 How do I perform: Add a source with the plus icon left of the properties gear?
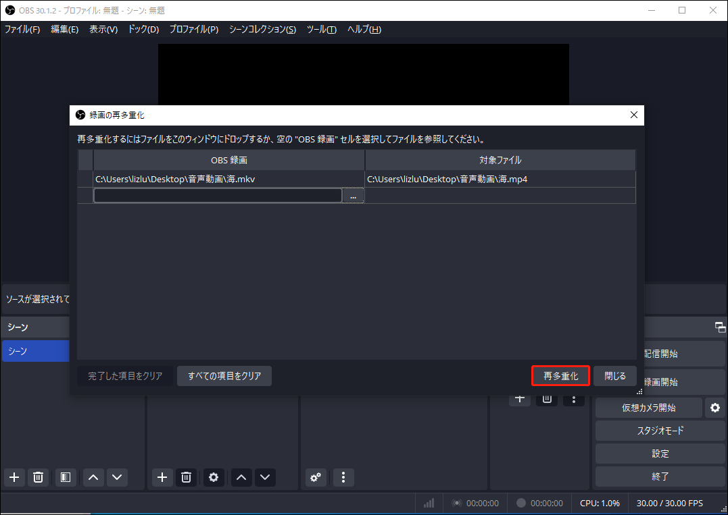(x=162, y=477)
